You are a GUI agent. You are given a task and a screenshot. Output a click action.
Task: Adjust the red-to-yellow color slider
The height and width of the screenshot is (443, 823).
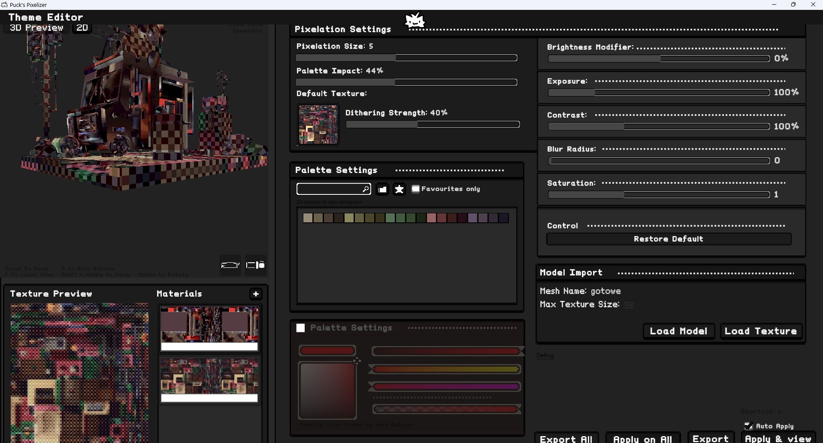(446, 370)
